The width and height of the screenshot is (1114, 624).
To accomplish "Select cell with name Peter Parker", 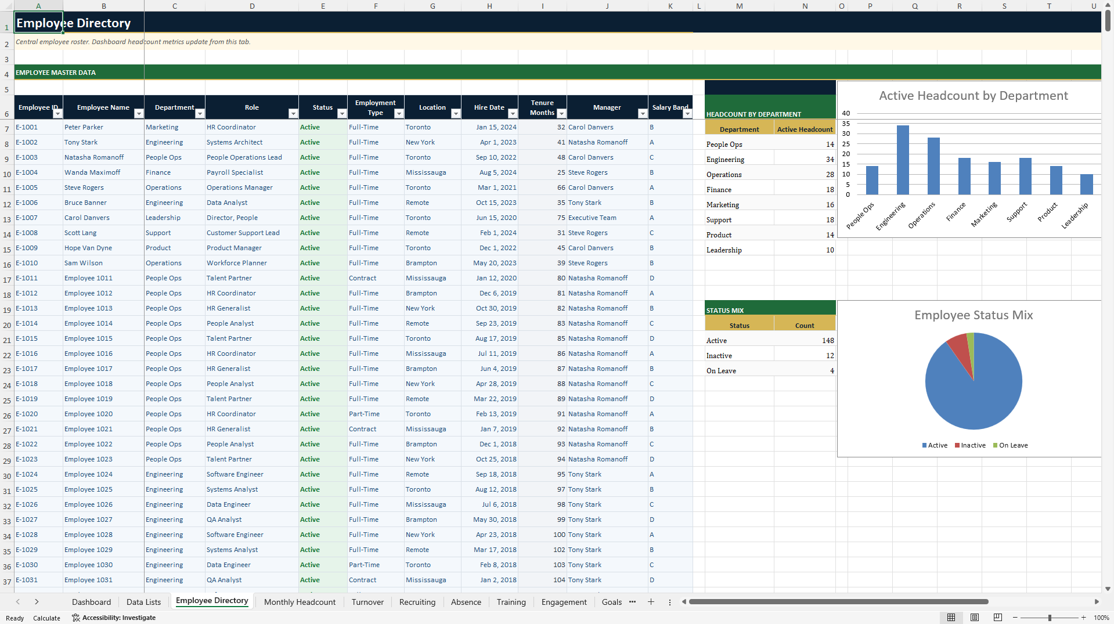I will coord(103,127).
